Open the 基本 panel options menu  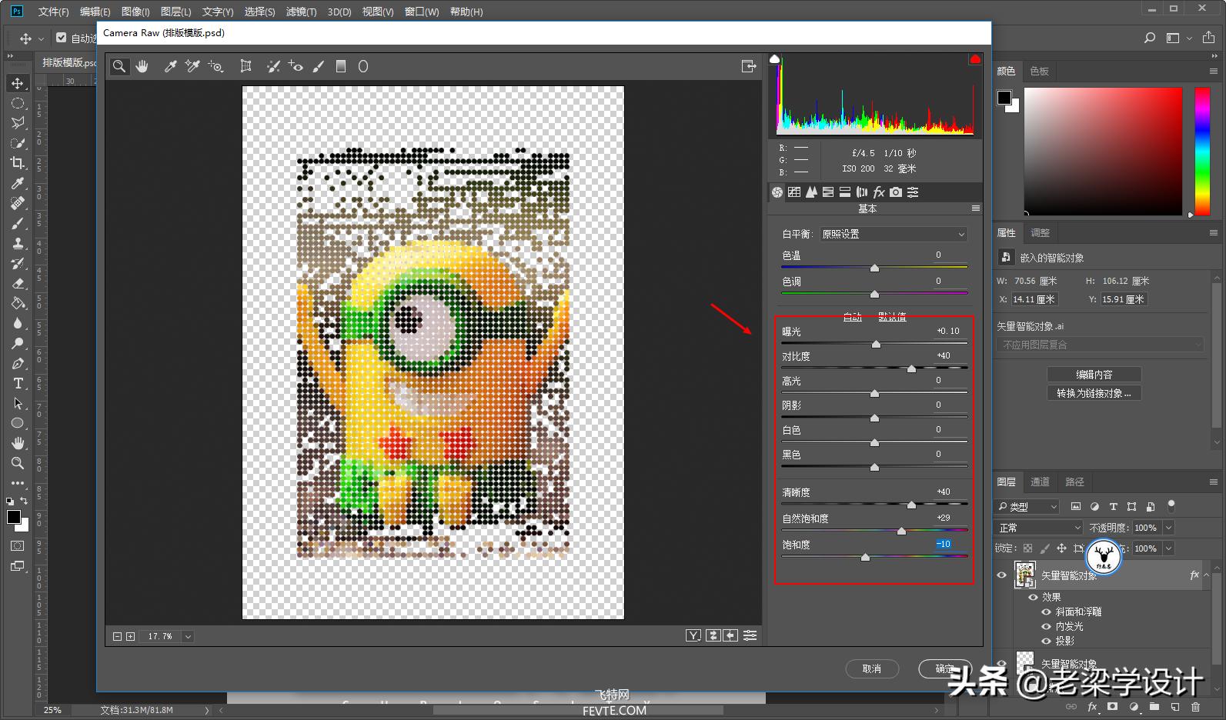coord(976,208)
